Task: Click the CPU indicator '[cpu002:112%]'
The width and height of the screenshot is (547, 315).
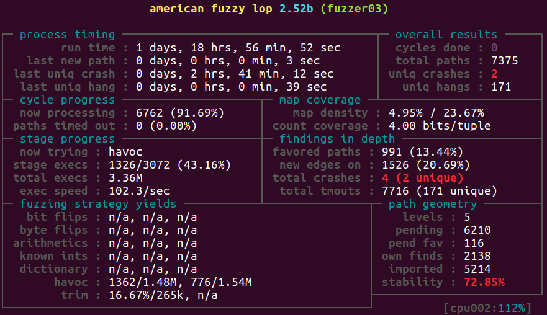Action: click(x=487, y=308)
